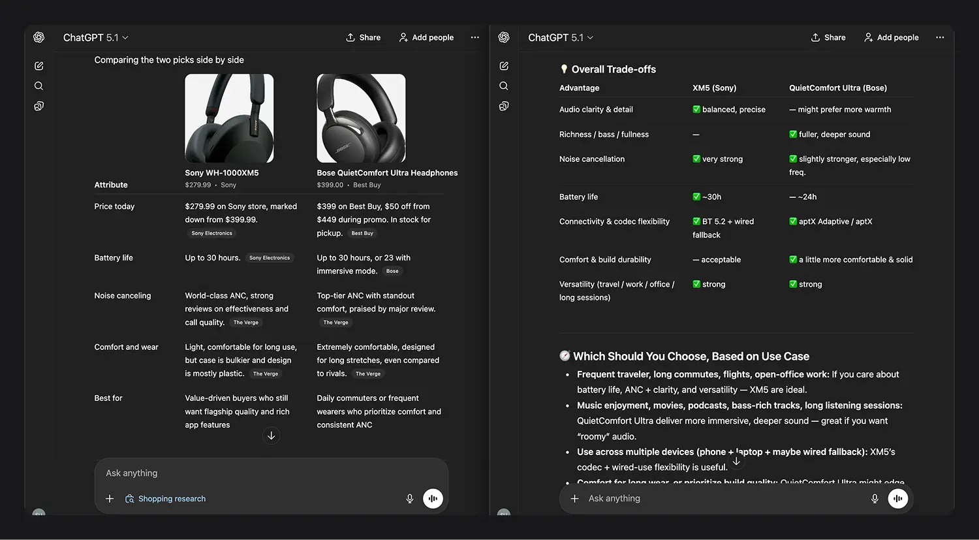Open the three-dot menu in left window

[475, 37]
